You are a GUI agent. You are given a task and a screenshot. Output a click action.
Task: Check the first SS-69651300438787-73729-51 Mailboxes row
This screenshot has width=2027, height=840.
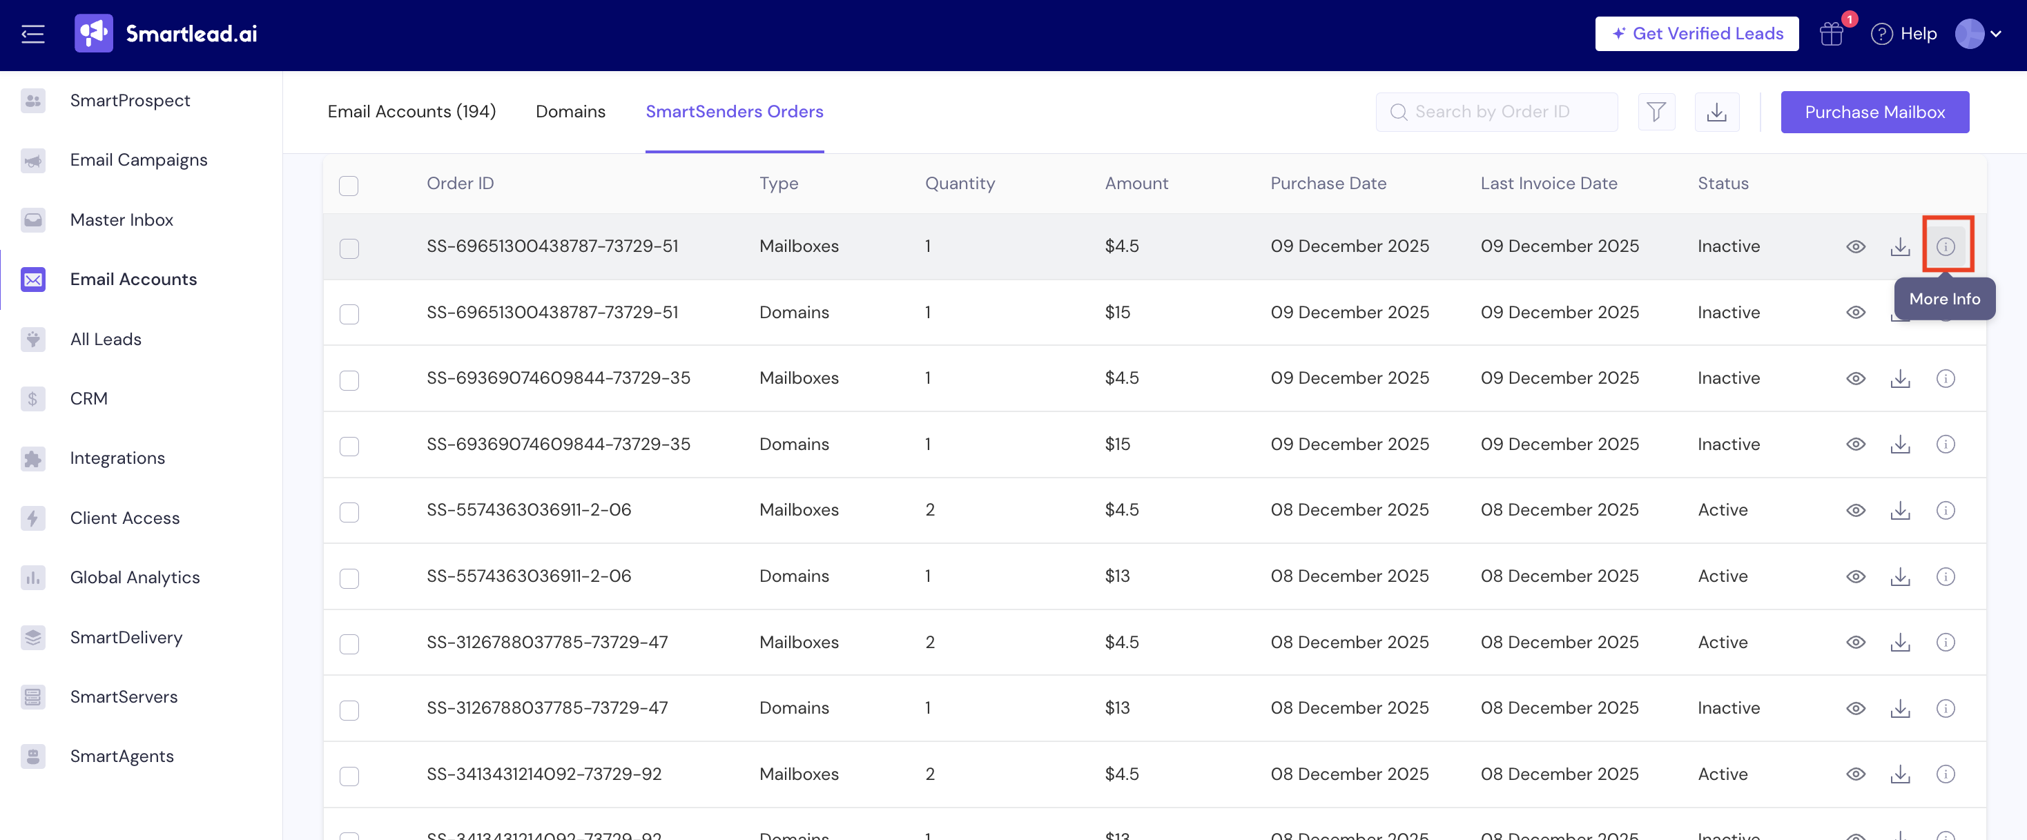tap(349, 248)
